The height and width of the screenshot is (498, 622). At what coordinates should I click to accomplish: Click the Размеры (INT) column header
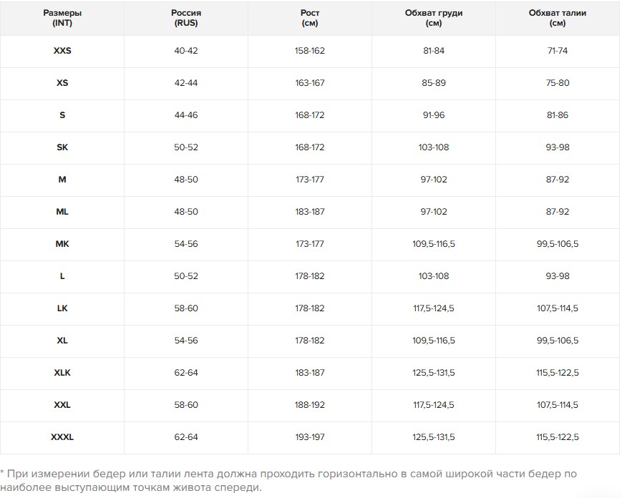[x=62, y=18]
